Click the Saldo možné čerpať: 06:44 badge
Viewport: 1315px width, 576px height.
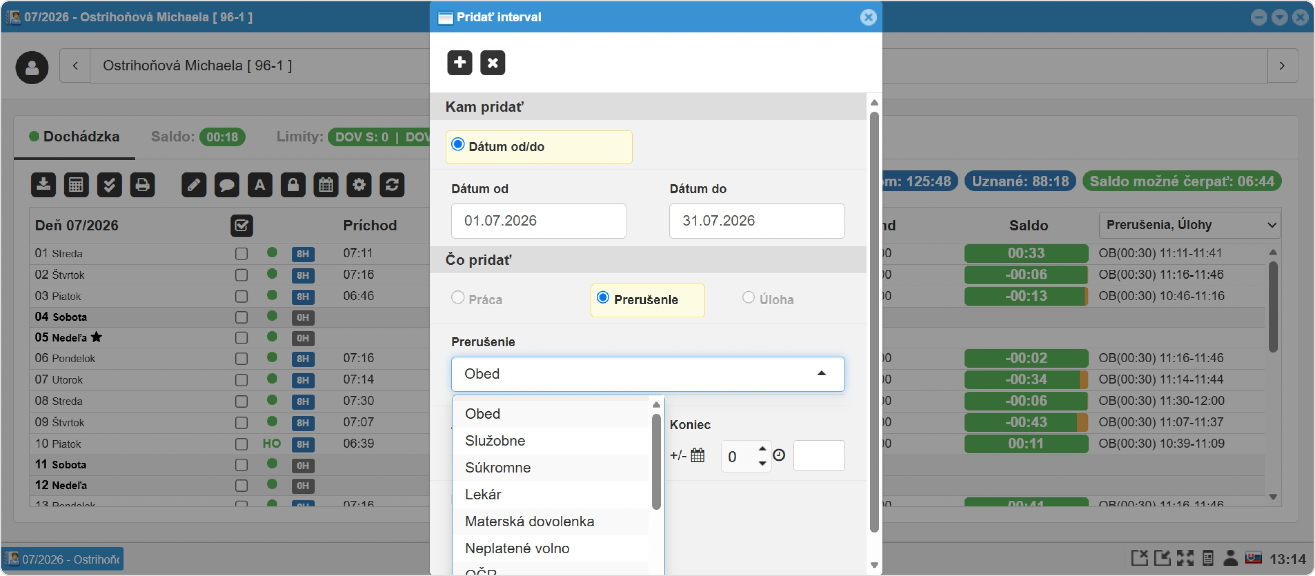coord(1181,181)
